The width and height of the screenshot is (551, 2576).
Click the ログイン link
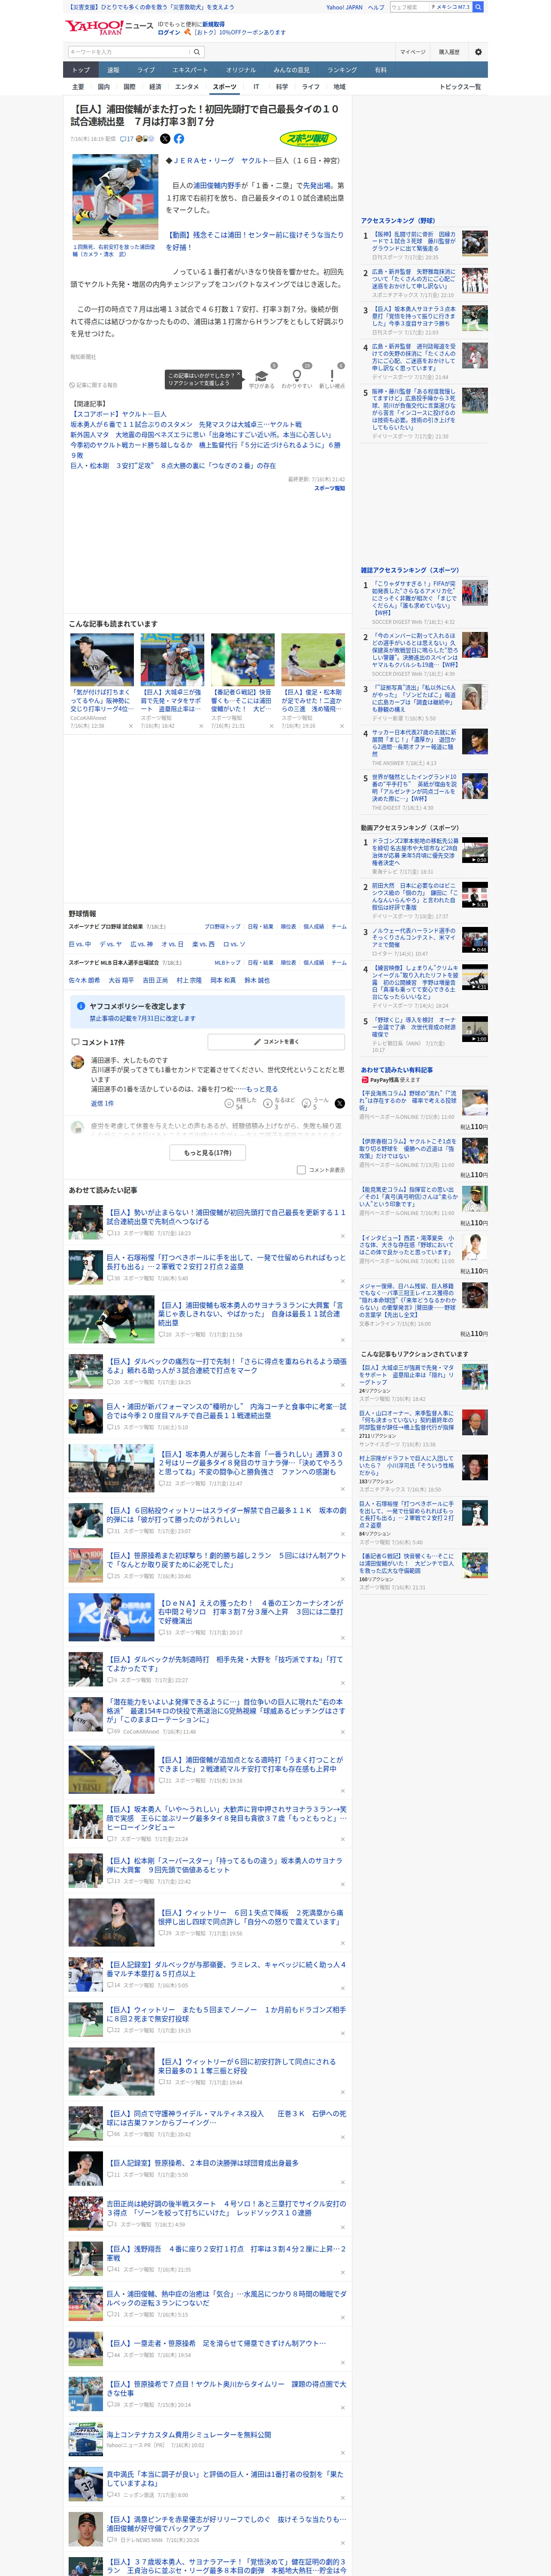tap(169, 32)
